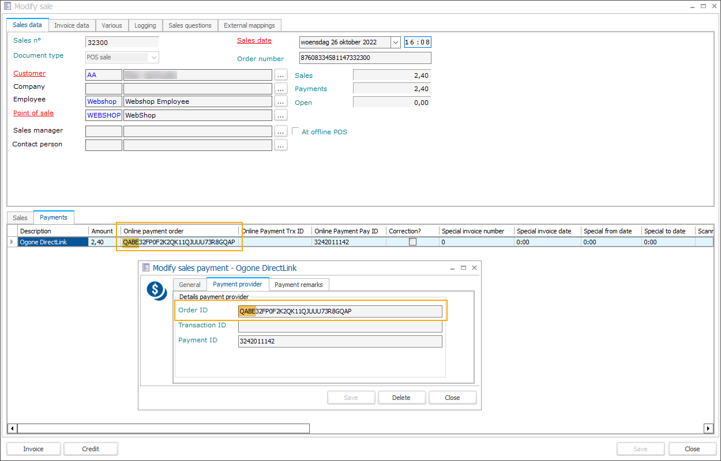721x461 pixels.
Task: Expand the Sales date dropdown calendar
Action: coord(395,42)
